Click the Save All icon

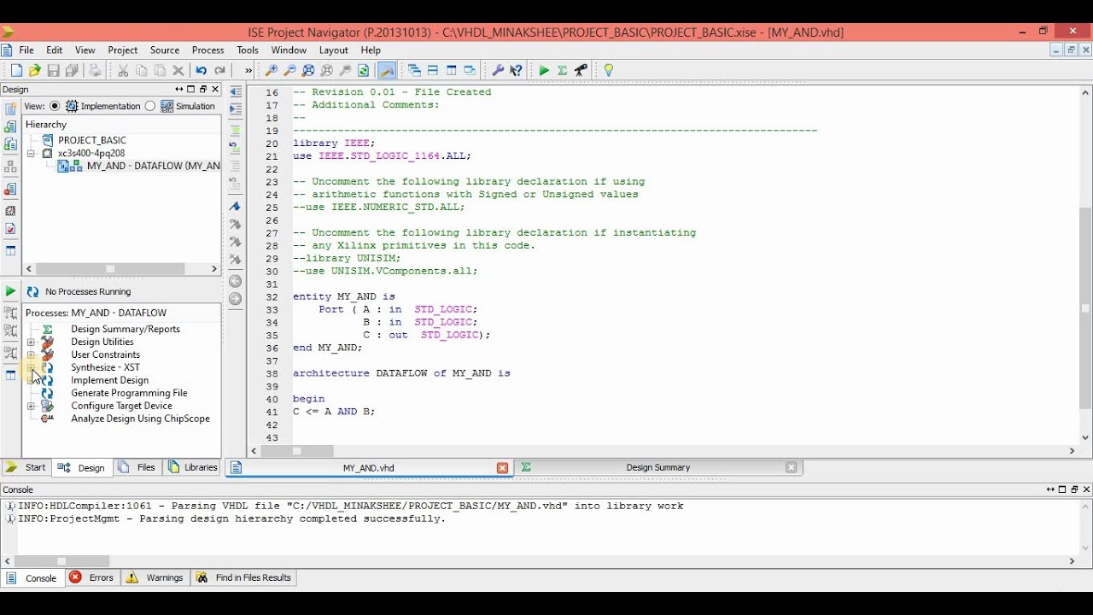pos(72,71)
